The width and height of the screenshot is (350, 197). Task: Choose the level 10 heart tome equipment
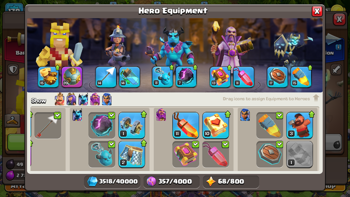click(216, 125)
